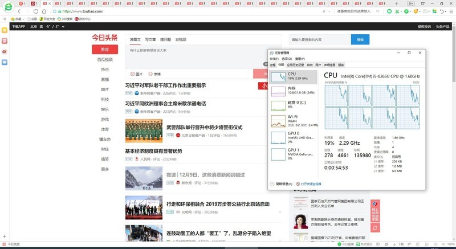Switch to 应用历史记录 tab in Task Manager
Image resolution: width=456 pixels, height=249 pixels.
tap(295, 65)
